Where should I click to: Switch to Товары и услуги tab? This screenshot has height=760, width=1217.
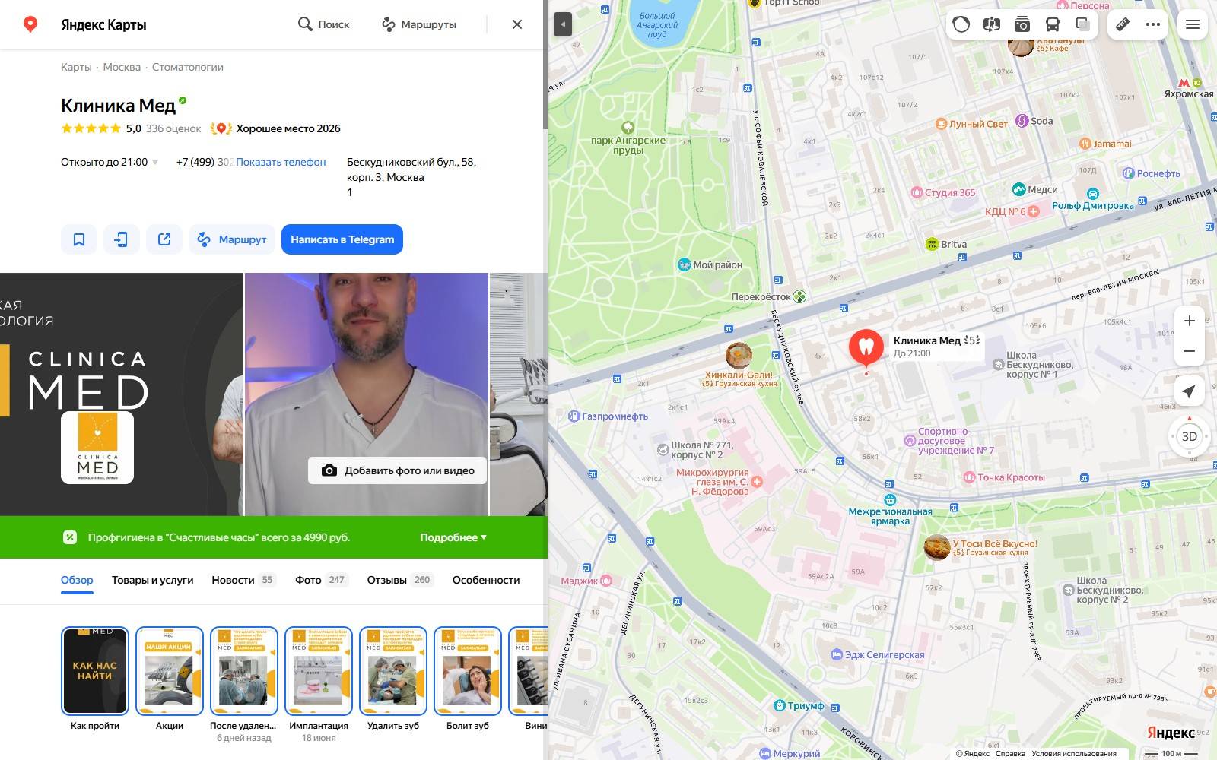tap(152, 580)
